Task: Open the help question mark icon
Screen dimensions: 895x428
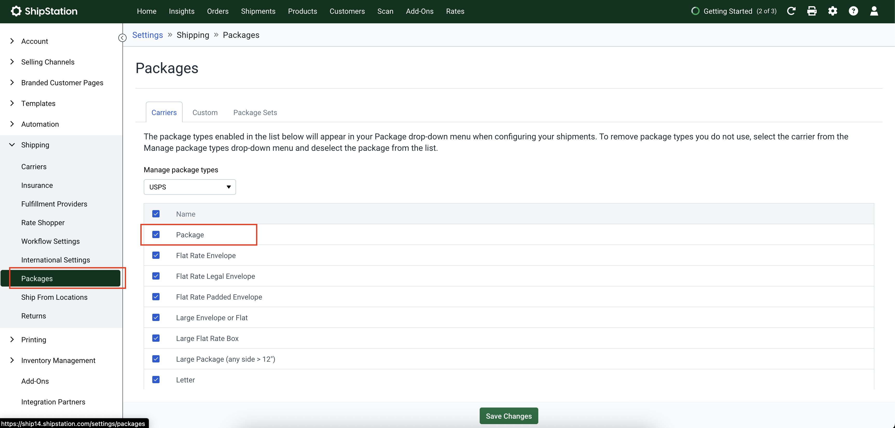Action: point(853,11)
